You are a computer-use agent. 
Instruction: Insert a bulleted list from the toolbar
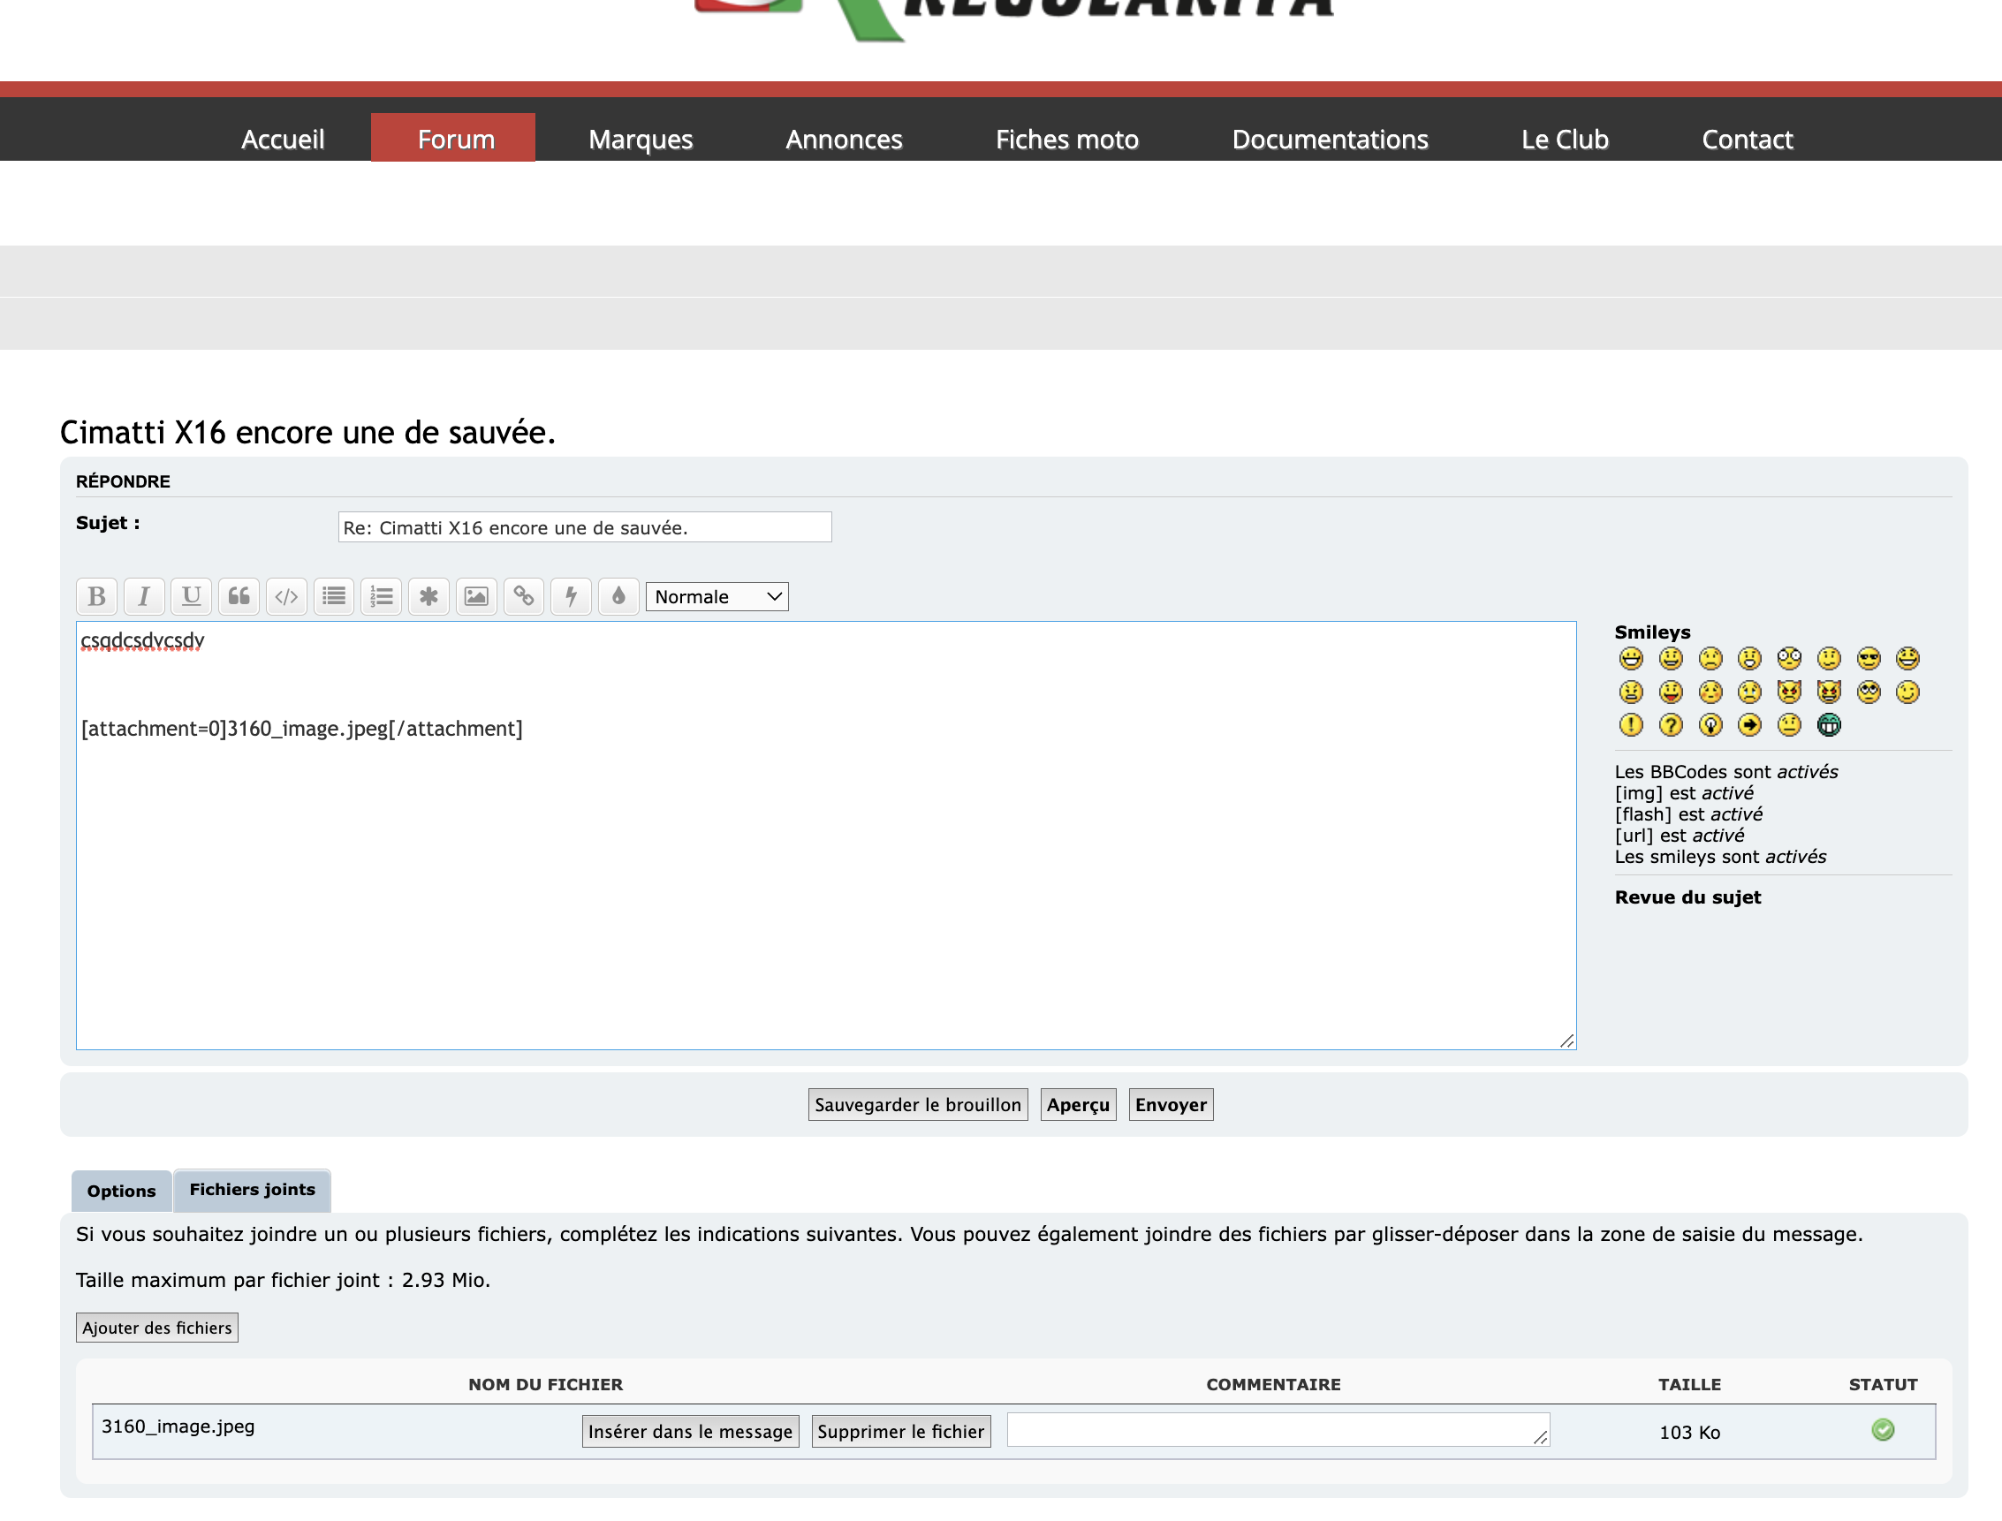coord(334,596)
